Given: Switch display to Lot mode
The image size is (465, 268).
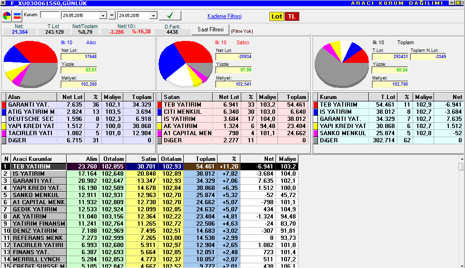Looking at the screenshot, I should (x=277, y=16).
